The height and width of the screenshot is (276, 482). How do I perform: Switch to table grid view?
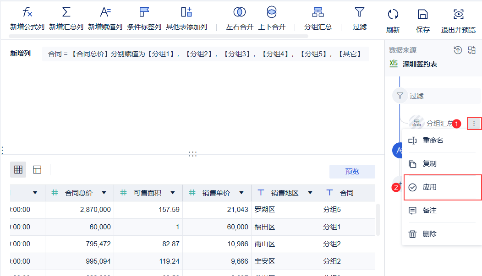click(x=18, y=169)
